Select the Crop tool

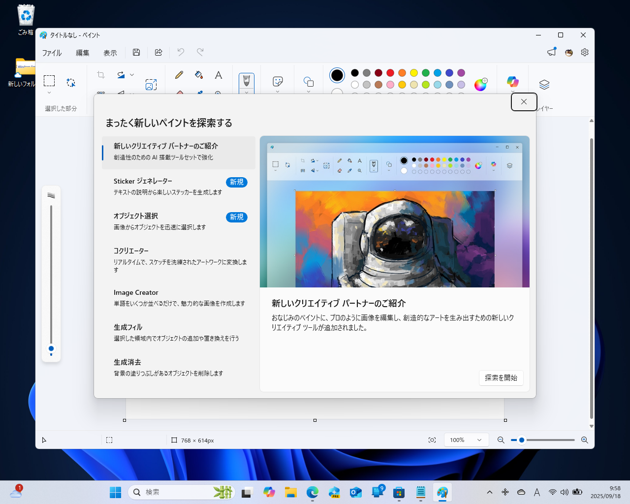100,74
